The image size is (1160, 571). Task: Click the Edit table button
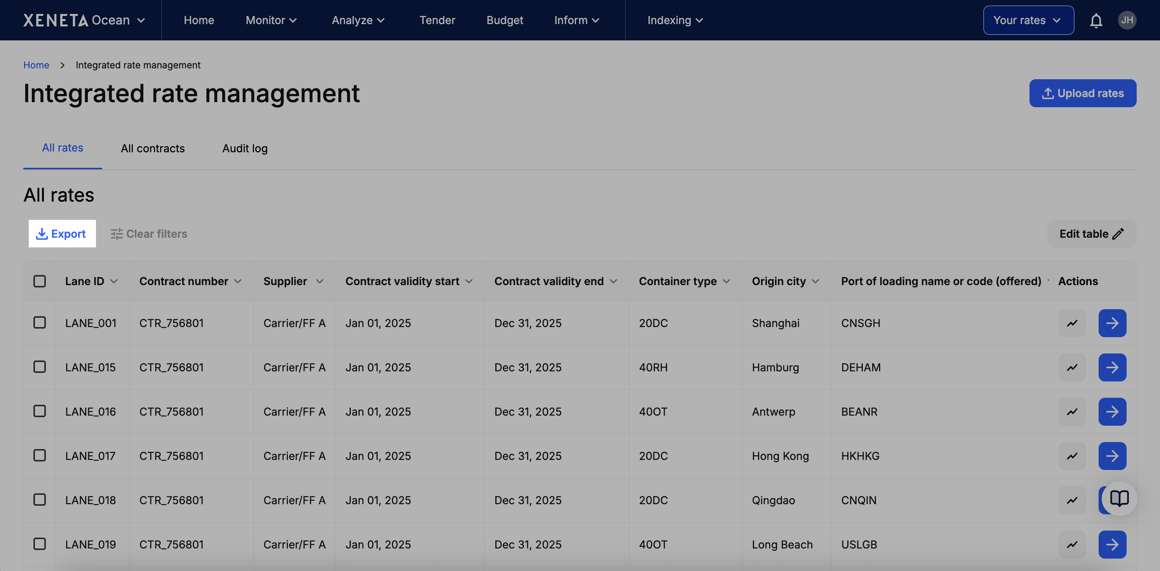[x=1091, y=233]
